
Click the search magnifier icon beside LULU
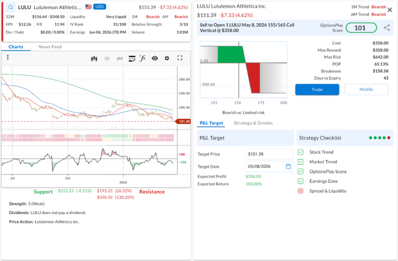(10, 7)
